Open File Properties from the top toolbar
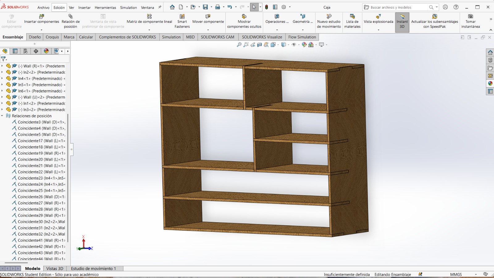Image resolution: width=494 pixels, height=278 pixels. (275, 7)
